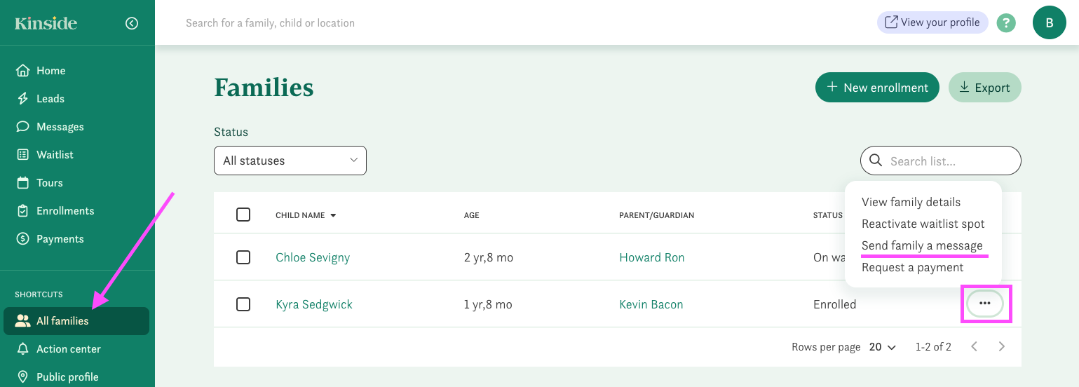
Task: Open the Kevin Bacon guardian link
Action: tap(651, 304)
